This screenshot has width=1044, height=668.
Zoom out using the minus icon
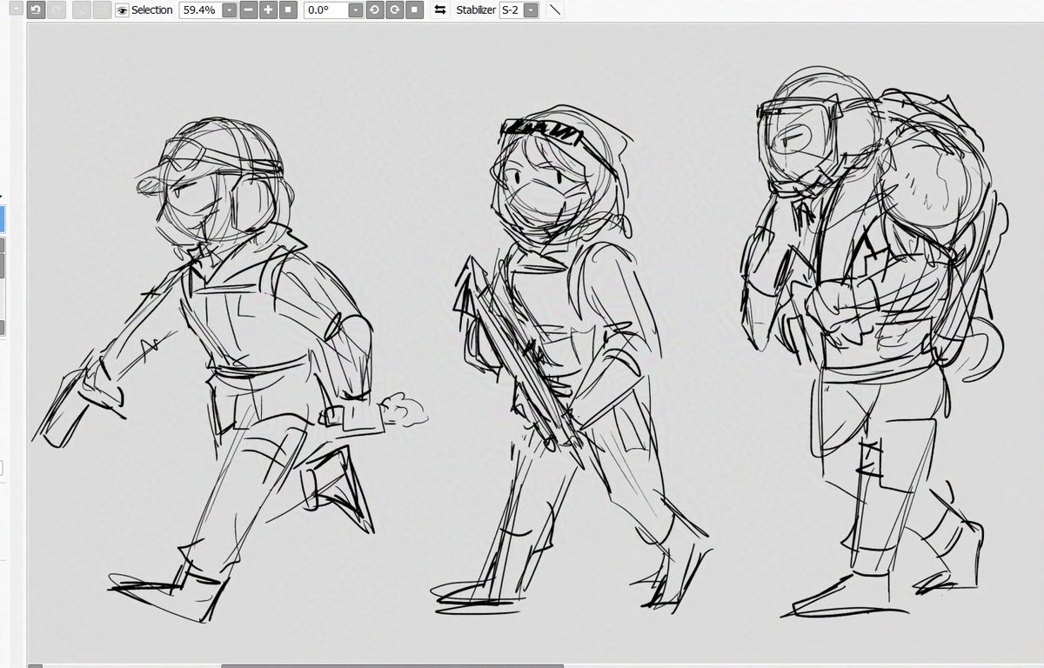click(249, 10)
